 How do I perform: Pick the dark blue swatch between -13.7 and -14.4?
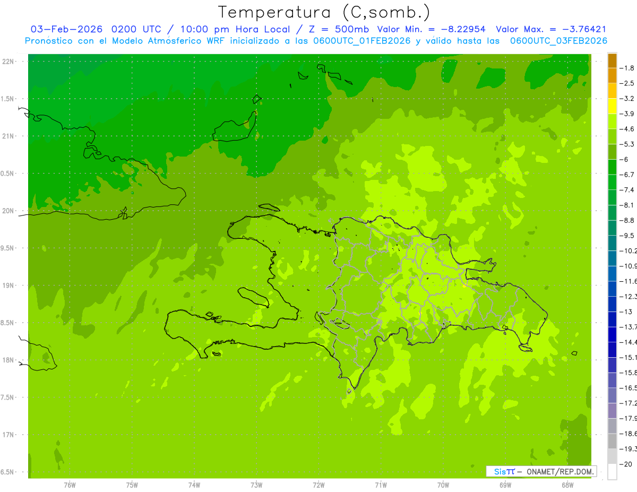point(612,334)
